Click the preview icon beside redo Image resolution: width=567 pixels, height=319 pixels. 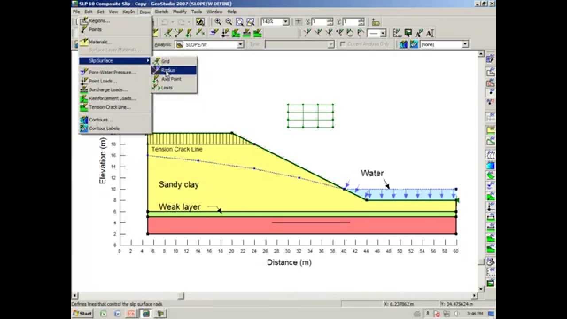coord(200,22)
